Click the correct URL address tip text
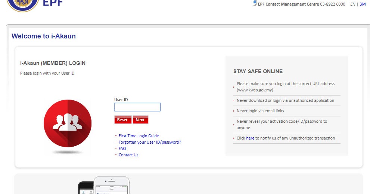The width and height of the screenshot is (370, 194). pos(286,87)
